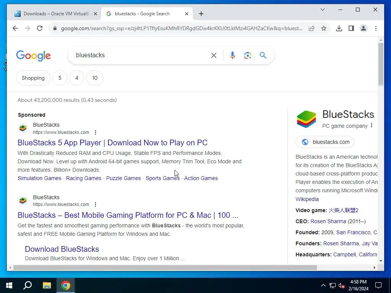Viewport: 391px width, 293px height.
Task: Open options for the sponsored BlueStacks result
Action: coord(95,132)
